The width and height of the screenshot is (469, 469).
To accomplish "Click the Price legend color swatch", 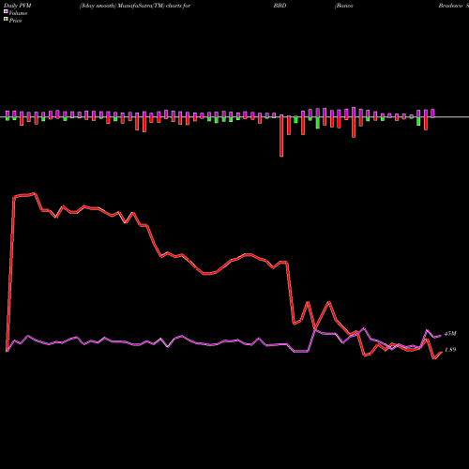I will point(6,20).
